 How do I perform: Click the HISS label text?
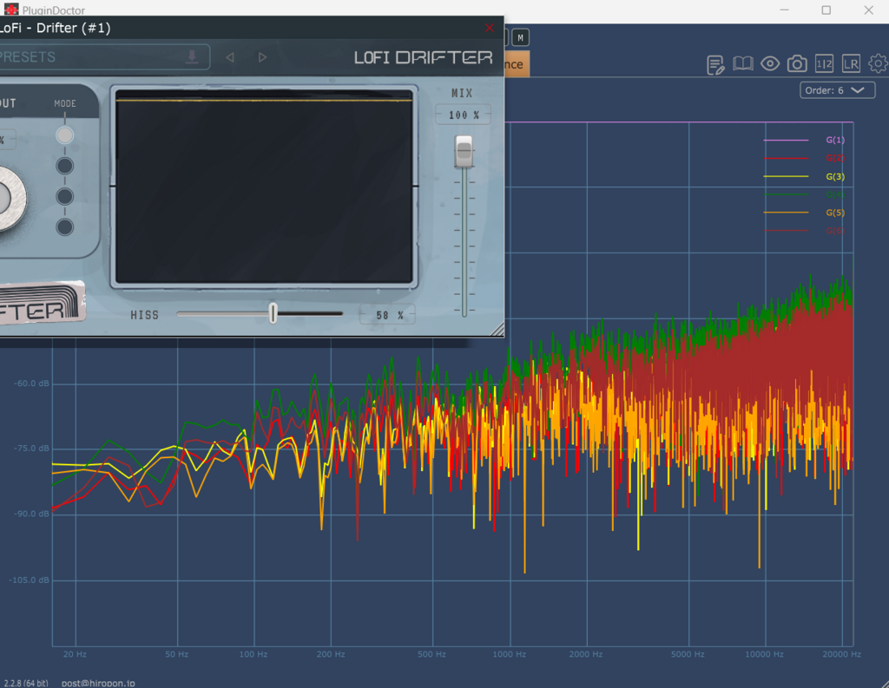pyautogui.click(x=145, y=315)
